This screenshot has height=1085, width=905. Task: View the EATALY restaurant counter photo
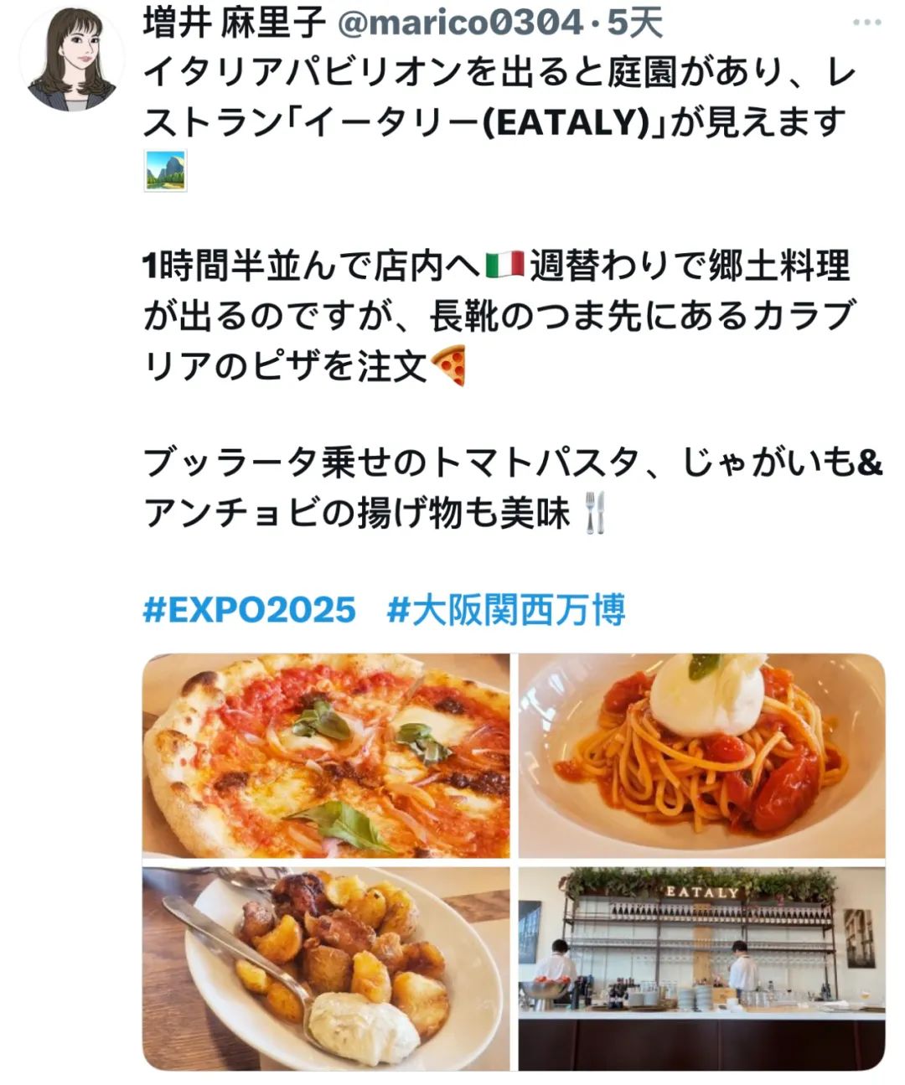[x=701, y=969]
